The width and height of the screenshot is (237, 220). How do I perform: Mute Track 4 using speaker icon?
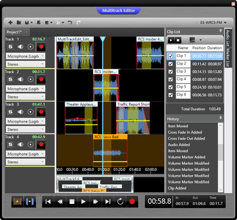(20, 145)
